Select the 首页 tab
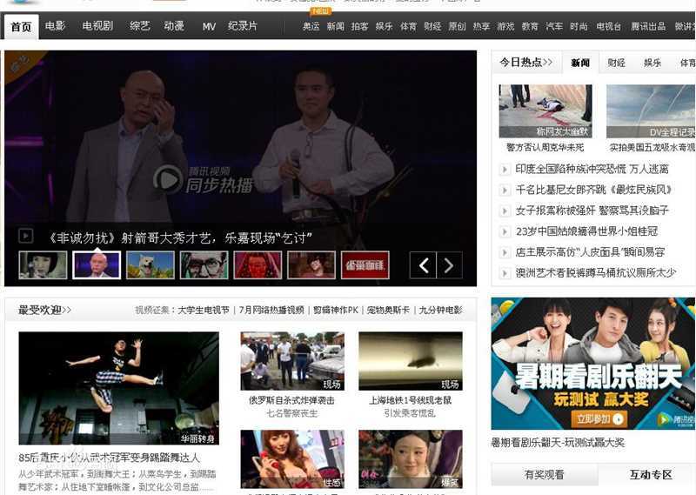Viewport: 696px width, 495px height. tap(21, 27)
